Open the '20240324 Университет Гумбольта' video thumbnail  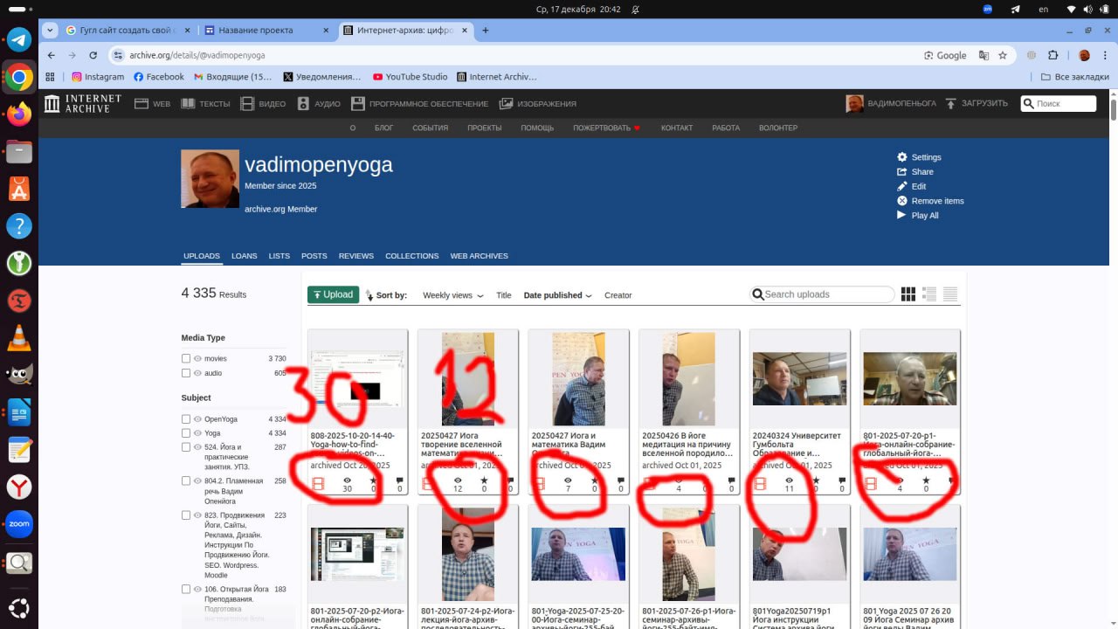click(x=800, y=378)
